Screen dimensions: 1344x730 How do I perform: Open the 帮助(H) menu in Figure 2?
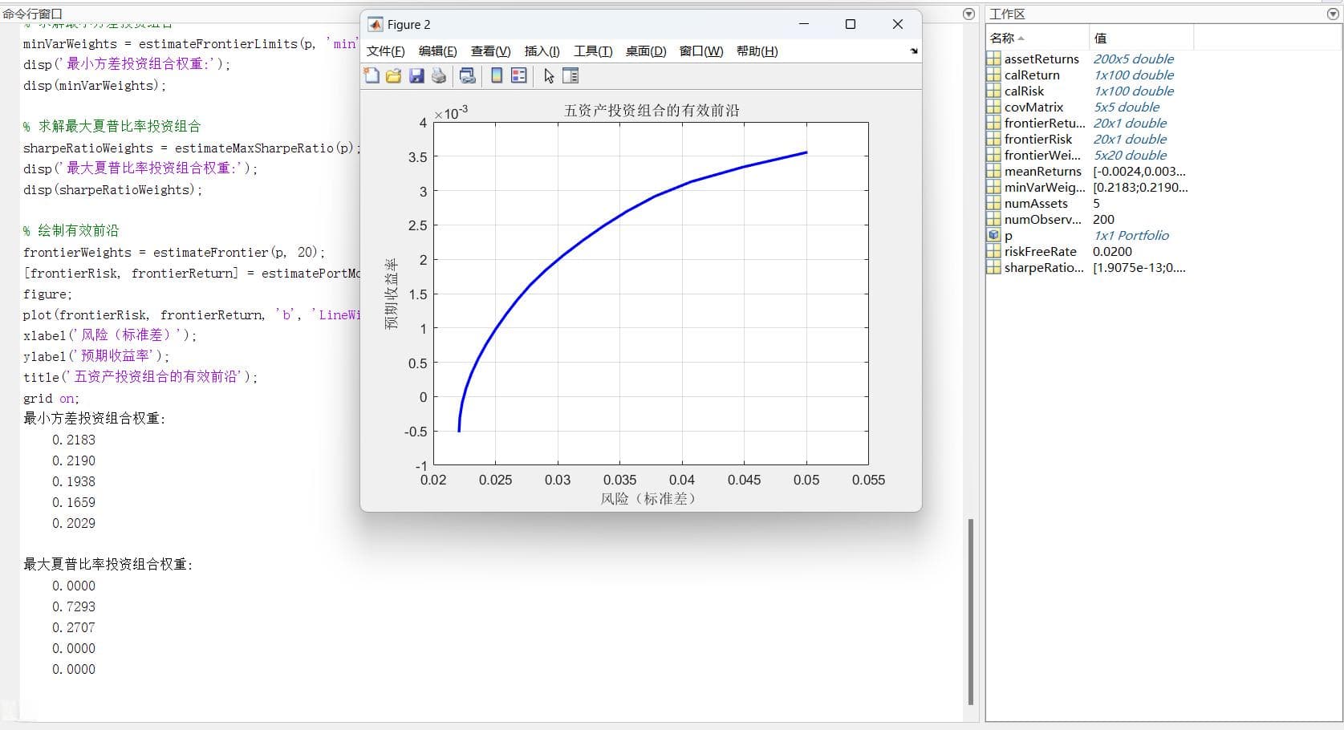point(757,51)
